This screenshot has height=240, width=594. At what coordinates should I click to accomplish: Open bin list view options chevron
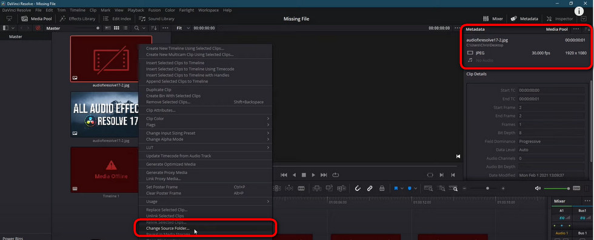[x=13, y=28]
